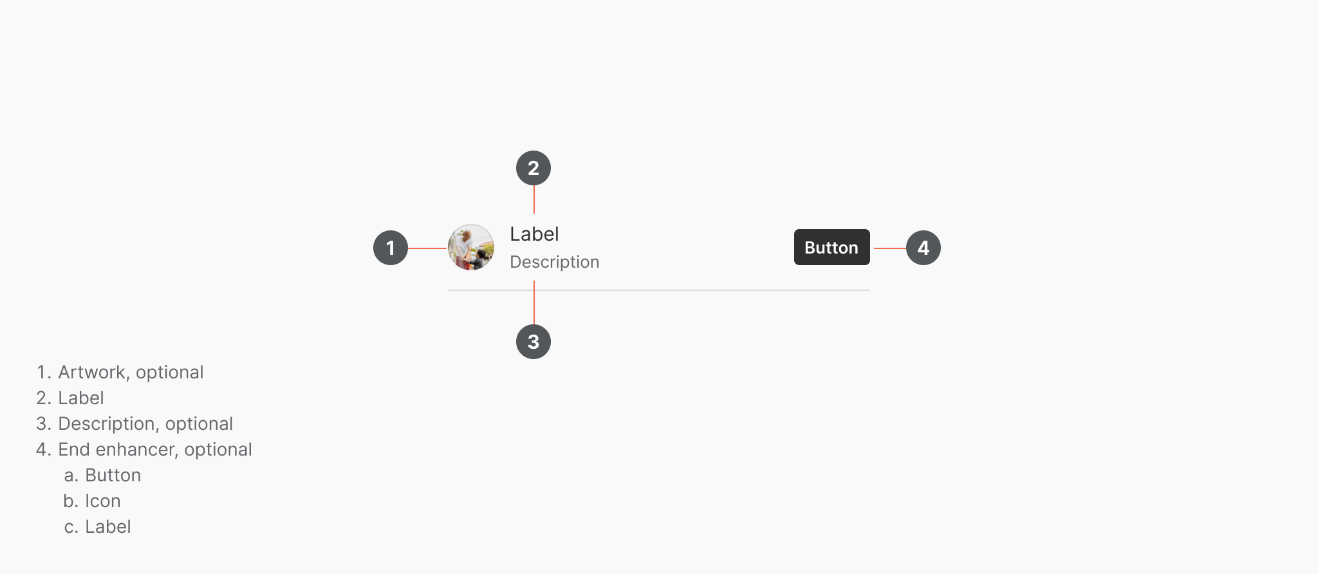
Task: Click the divider line under the list item
Action: click(x=659, y=290)
